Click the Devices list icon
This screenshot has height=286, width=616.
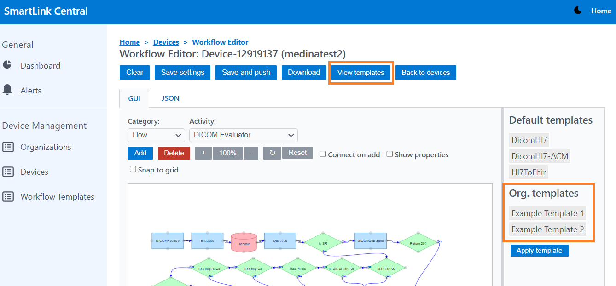click(8, 172)
